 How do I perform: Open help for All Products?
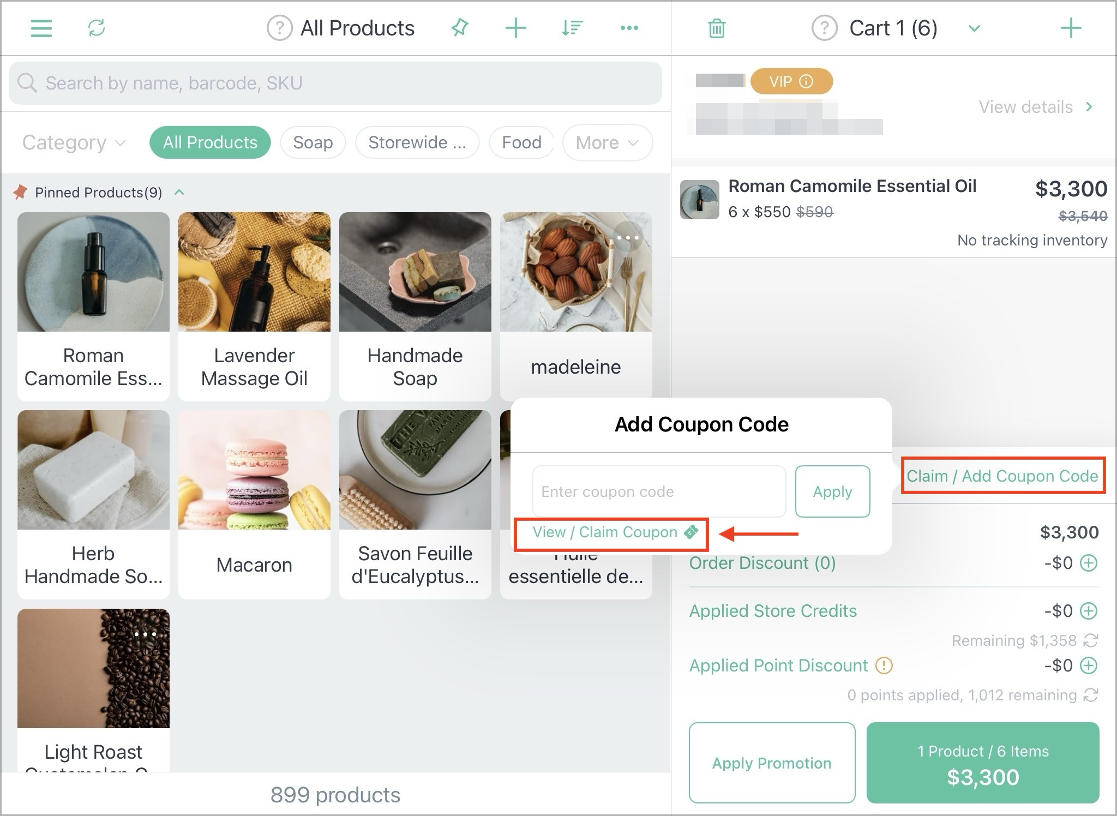point(279,28)
